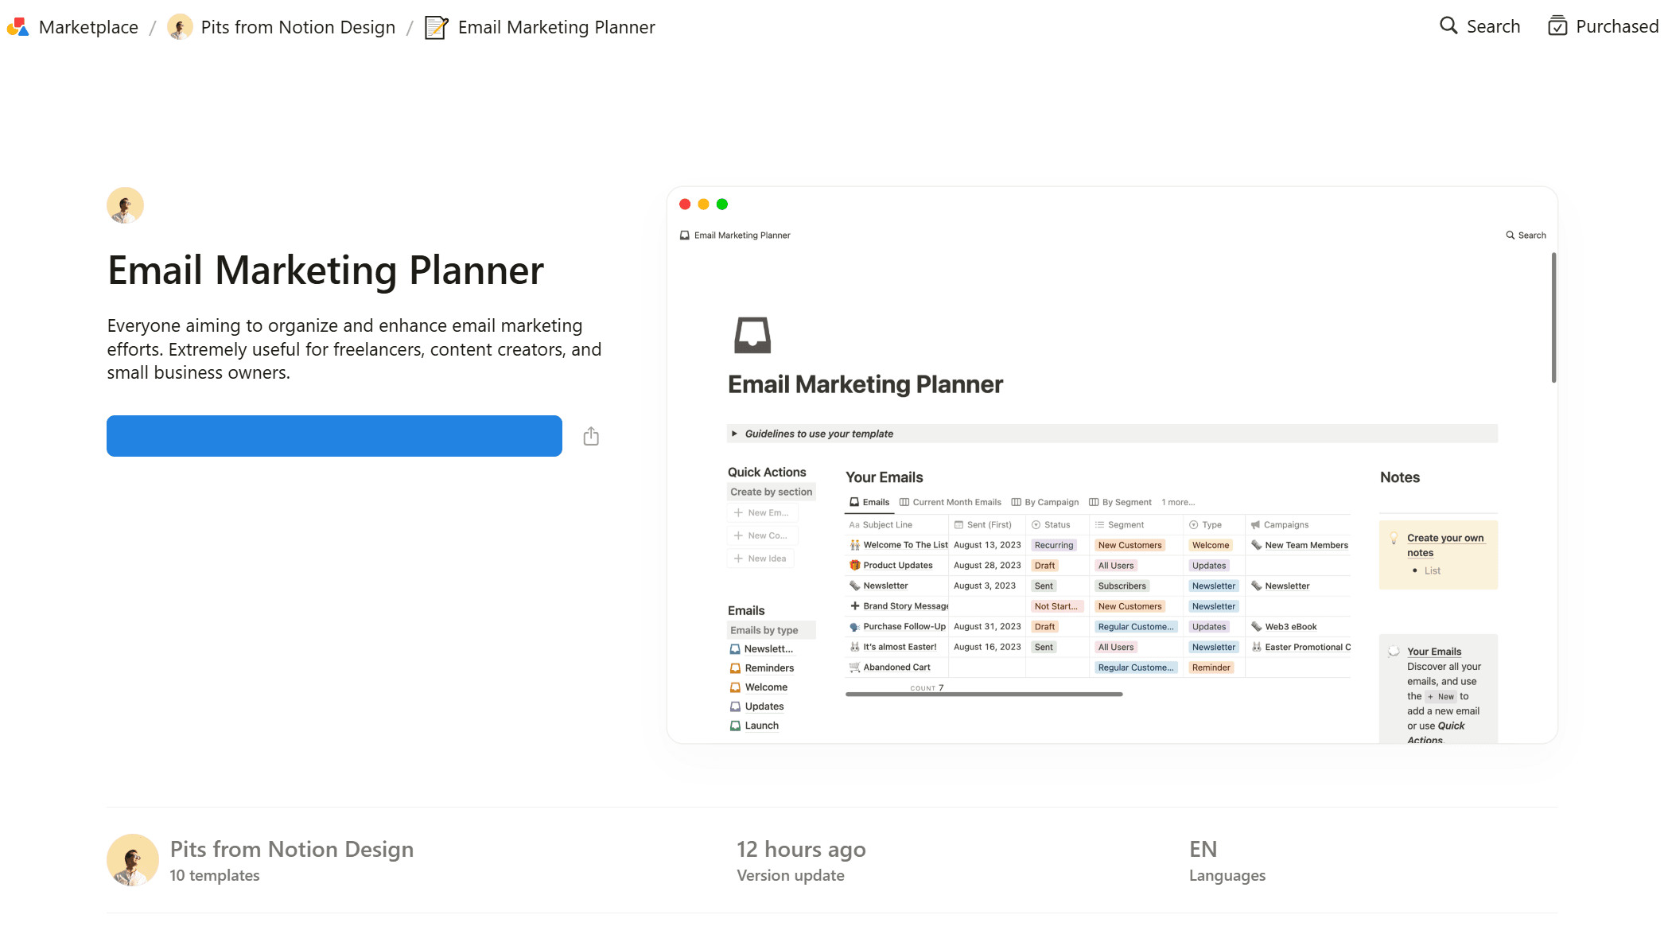Image resolution: width=1668 pixels, height=942 pixels.
Task: Click the green window dot in preview
Action: click(722, 204)
